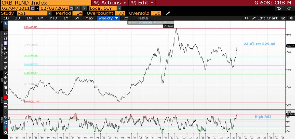Open the dashed line pattern selector
Viewport: 295px width, 139px height.
coord(6,107)
